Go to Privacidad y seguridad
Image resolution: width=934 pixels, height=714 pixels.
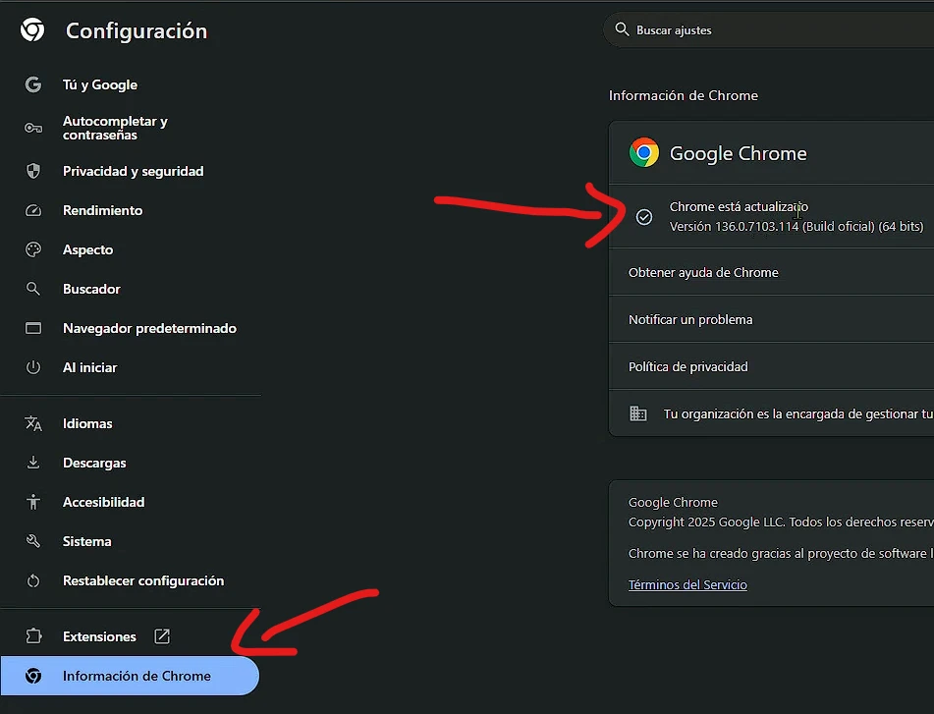(134, 171)
